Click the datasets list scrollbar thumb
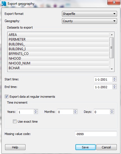The image size is (121, 154). click(x=112, y=48)
